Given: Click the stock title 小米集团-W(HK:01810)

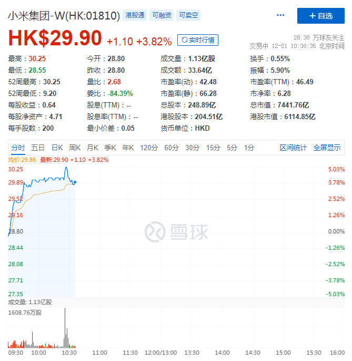Looking at the screenshot, I should click(64, 16).
